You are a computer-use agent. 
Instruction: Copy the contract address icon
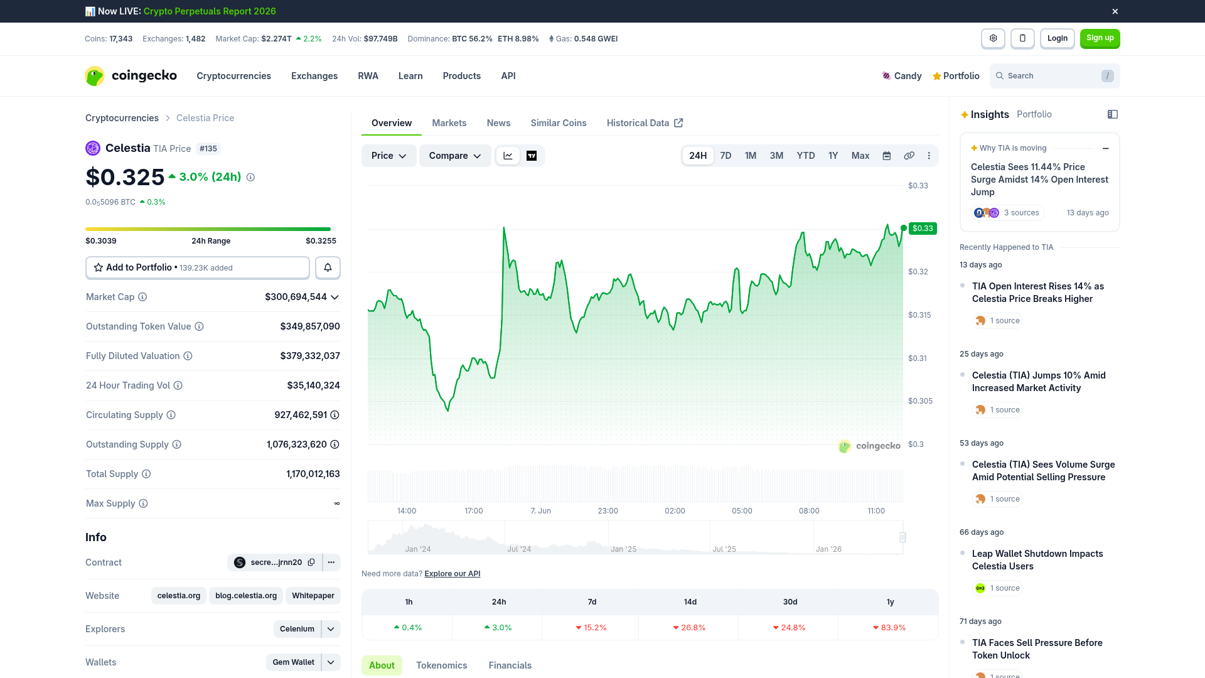tap(311, 562)
